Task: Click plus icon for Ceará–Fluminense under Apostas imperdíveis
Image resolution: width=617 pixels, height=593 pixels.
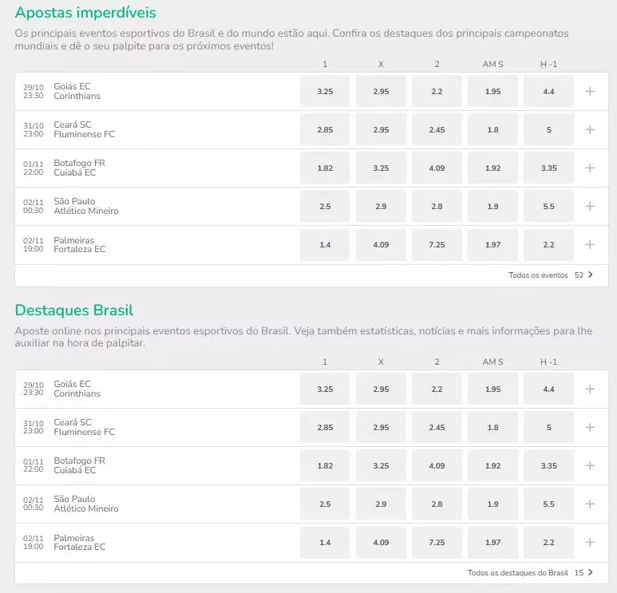Action: tap(590, 129)
